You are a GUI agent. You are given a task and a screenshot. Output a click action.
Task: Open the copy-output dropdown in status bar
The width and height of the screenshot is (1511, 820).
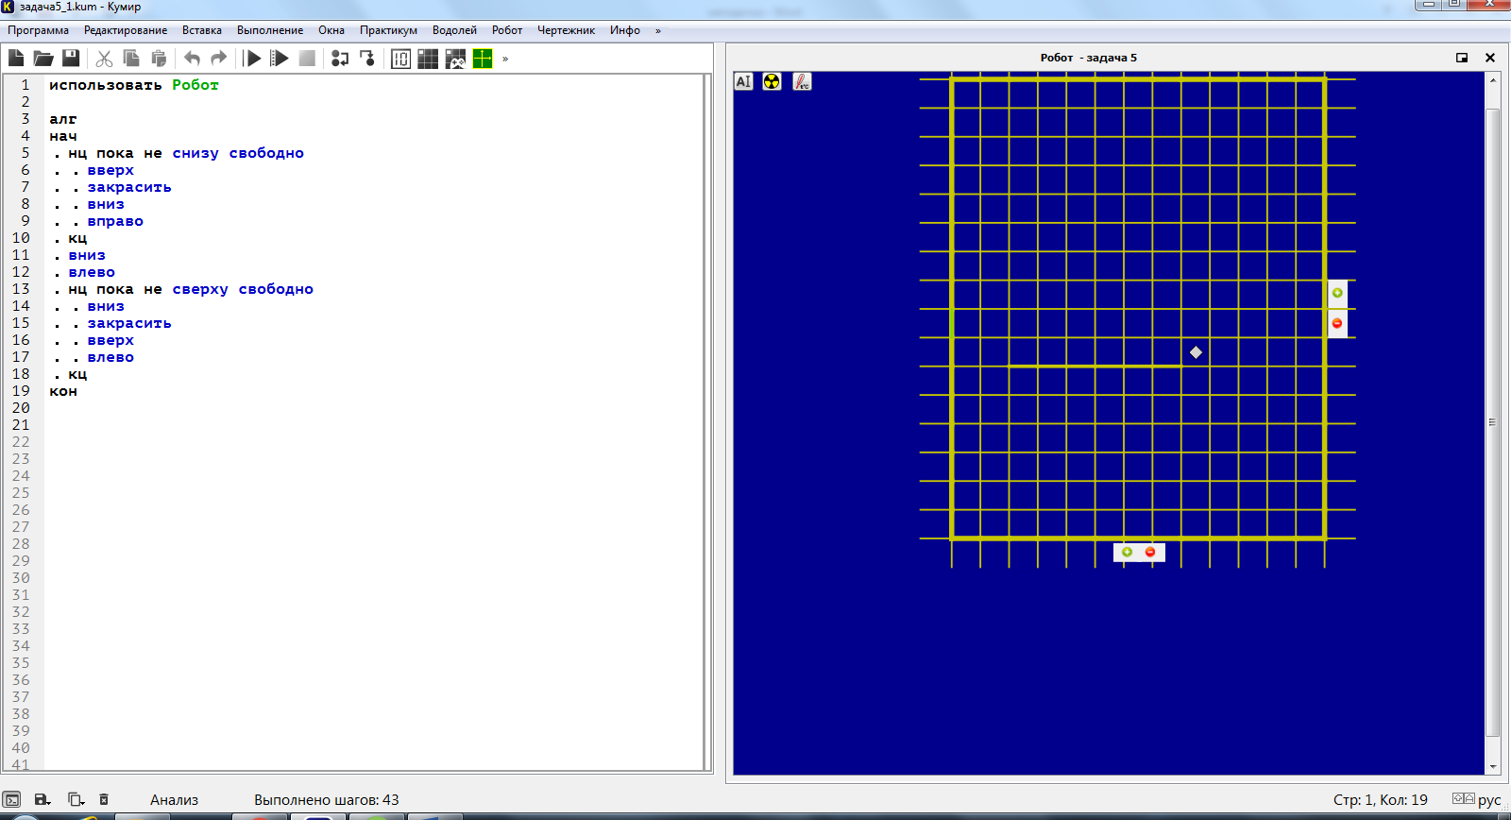coord(76,800)
